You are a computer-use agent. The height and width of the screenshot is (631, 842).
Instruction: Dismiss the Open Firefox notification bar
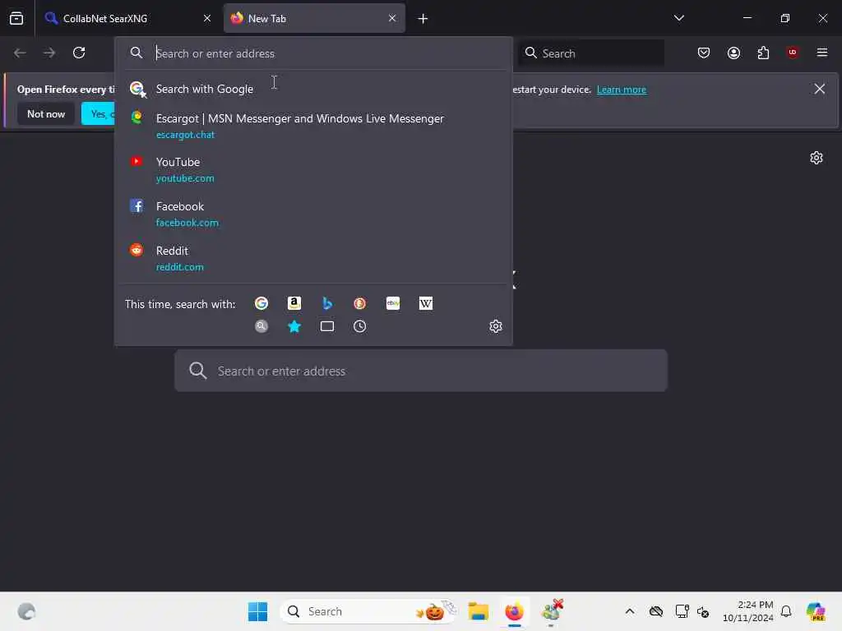click(x=820, y=89)
